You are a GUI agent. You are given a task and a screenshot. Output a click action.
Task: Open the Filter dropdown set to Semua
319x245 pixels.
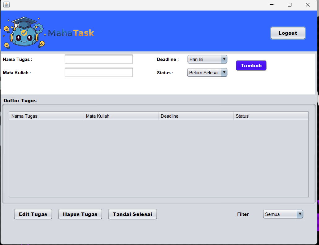pos(283,214)
